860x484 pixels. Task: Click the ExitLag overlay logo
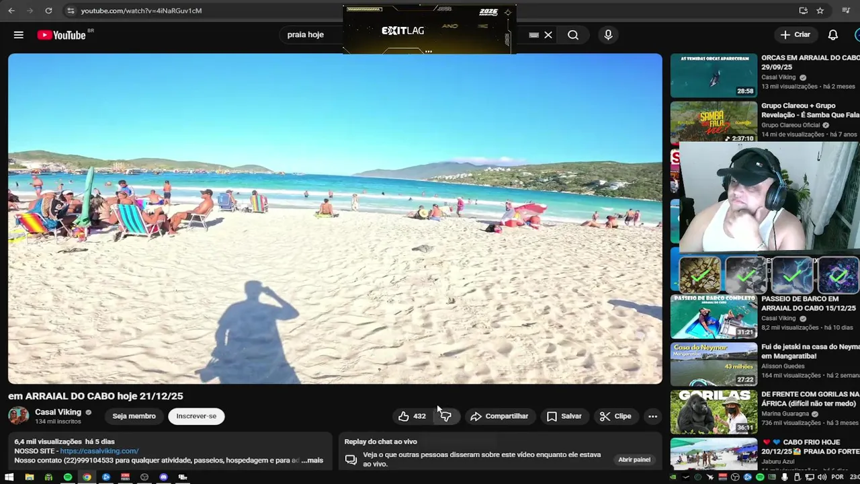[402, 31]
